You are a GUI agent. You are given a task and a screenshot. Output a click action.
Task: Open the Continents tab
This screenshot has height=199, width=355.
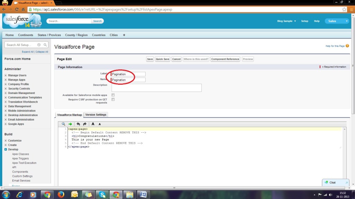26,35
